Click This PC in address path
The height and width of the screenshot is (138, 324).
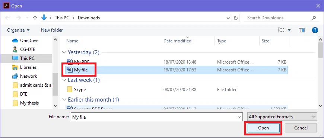(61, 18)
